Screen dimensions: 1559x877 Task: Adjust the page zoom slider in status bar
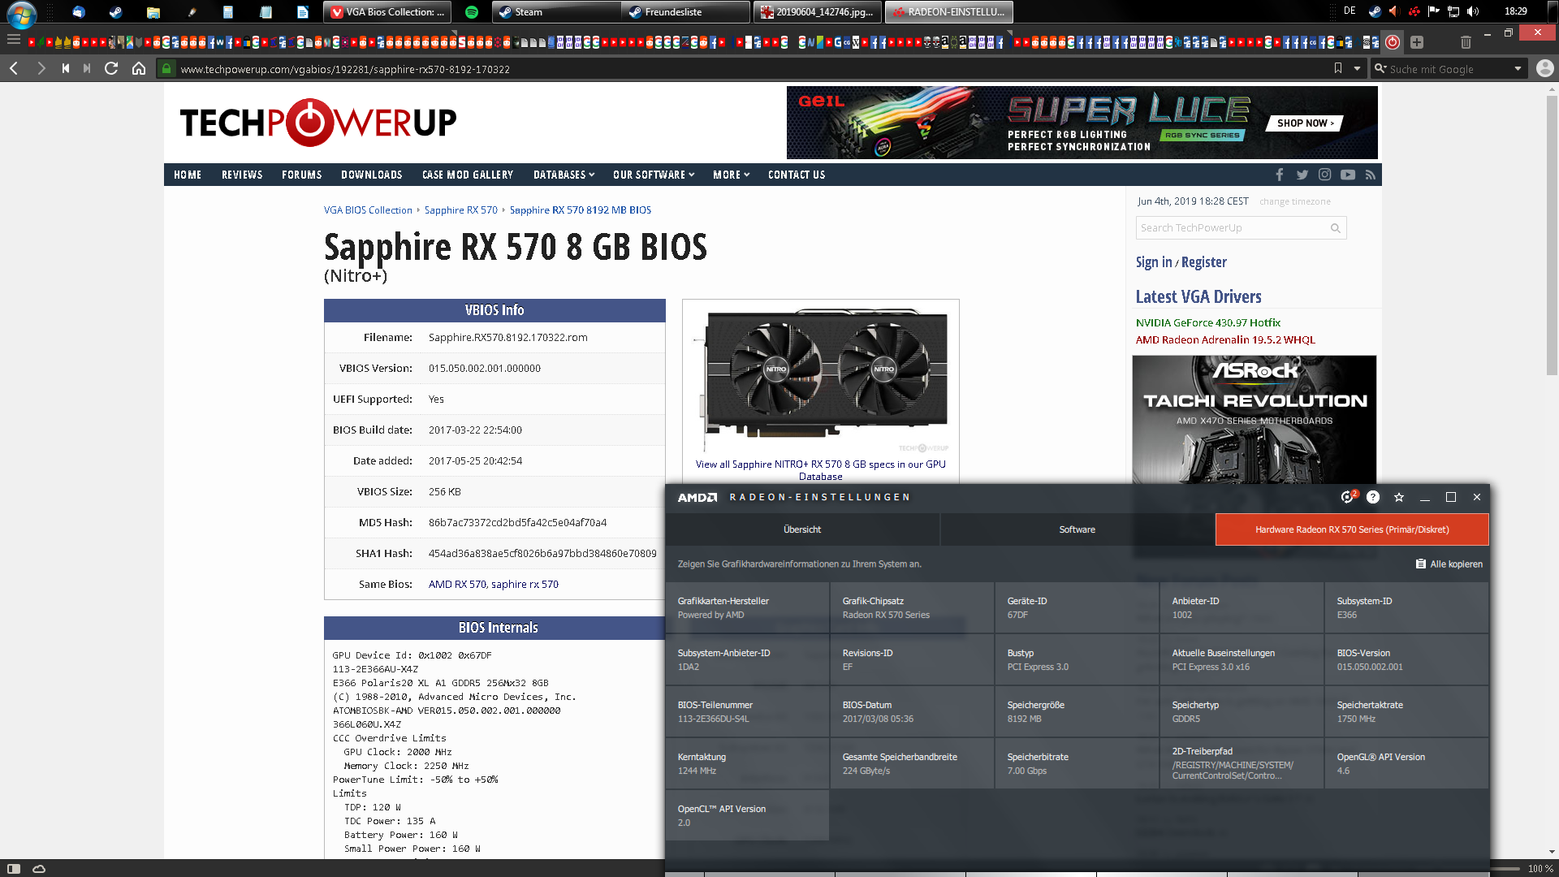1505,868
